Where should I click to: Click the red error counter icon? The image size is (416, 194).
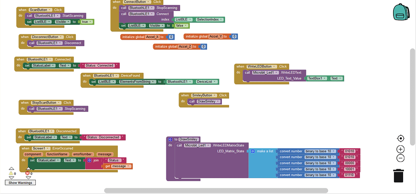28,174
